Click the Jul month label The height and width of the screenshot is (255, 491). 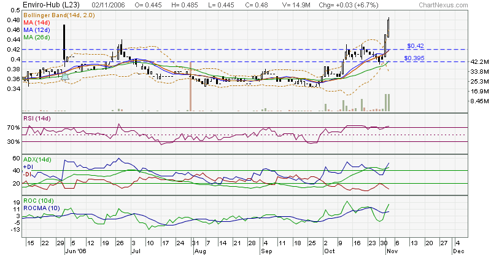tap(135, 251)
